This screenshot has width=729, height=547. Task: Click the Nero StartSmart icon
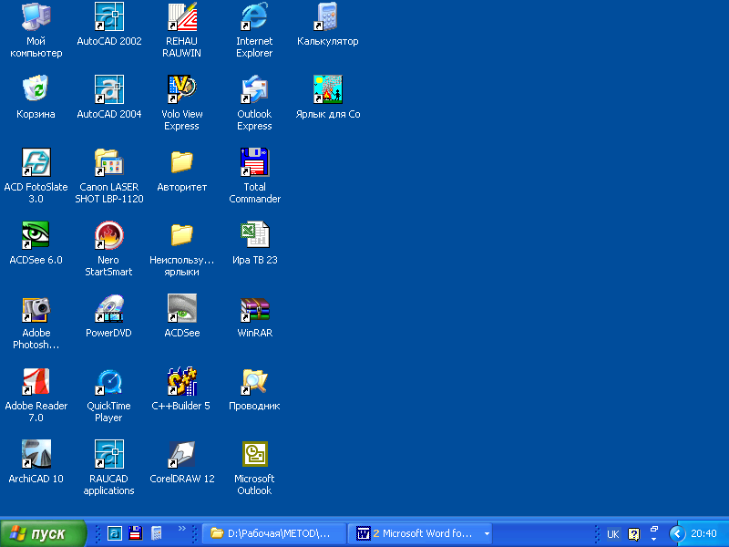tap(109, 235)
